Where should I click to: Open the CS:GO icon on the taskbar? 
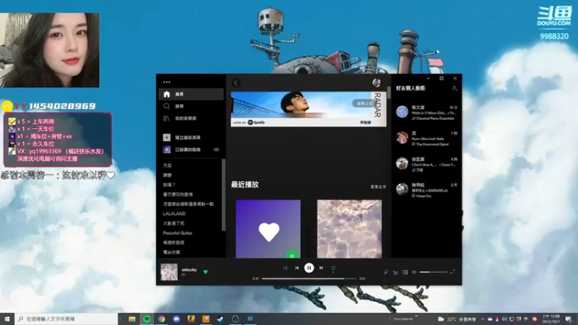[191, 318]
